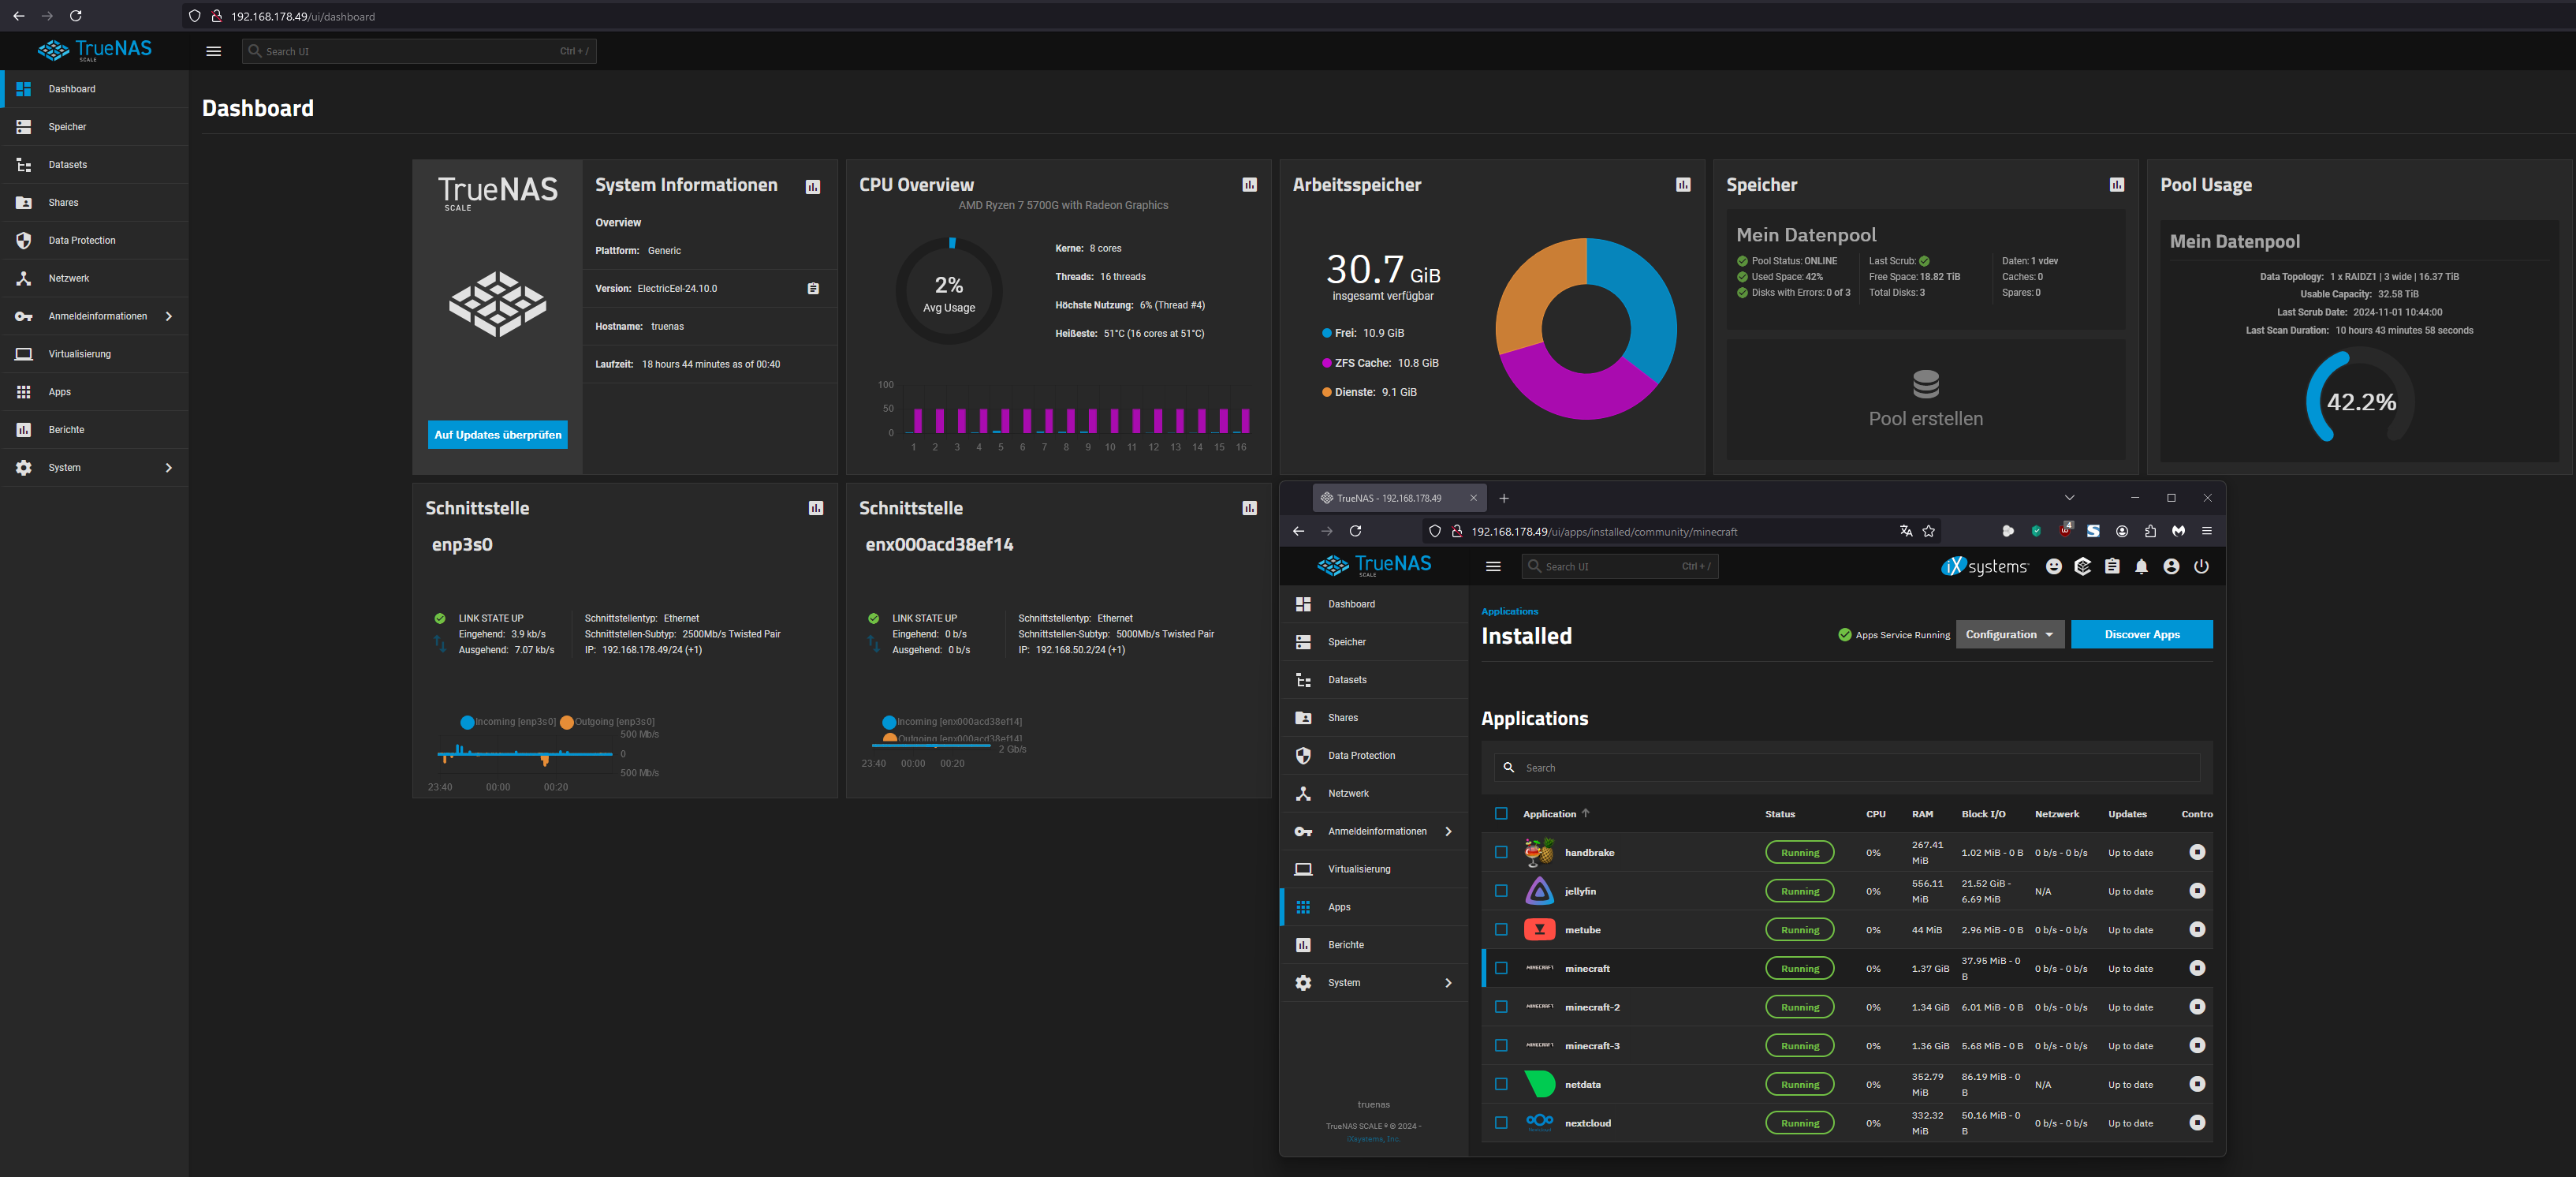Screen dimensions: 2576x1177
Task: Toggle the Incoming [enx000acd38ef14] legend marker
Action: pos(889,723)
